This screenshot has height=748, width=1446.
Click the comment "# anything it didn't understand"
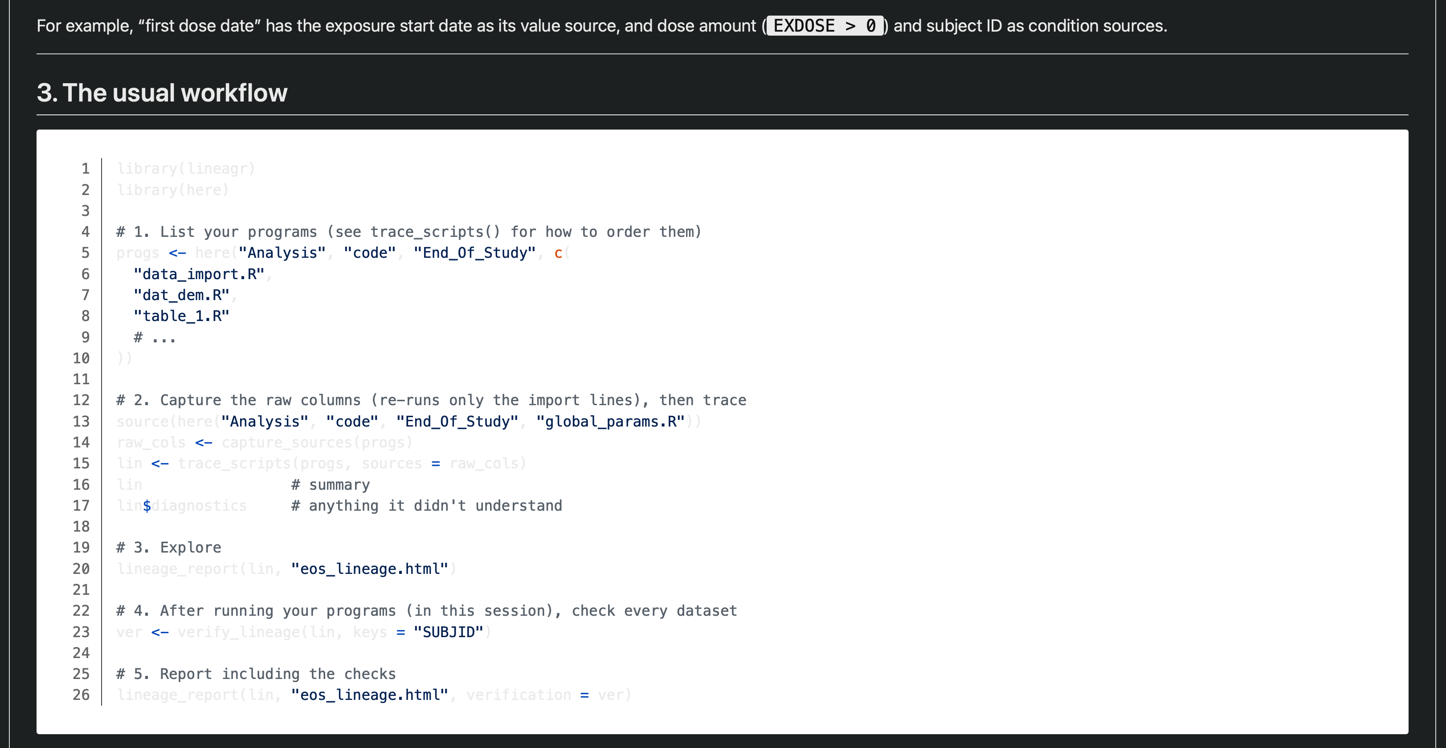(427, 506)
